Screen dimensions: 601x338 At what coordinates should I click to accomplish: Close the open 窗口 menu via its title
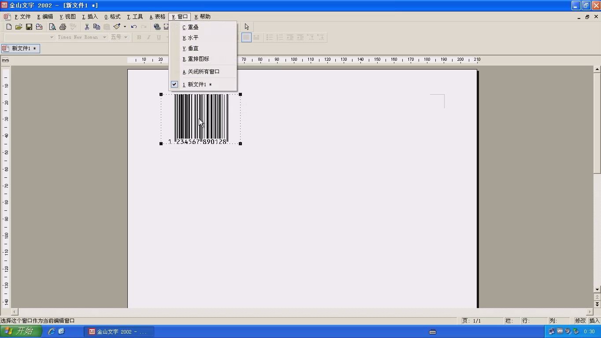180,17
